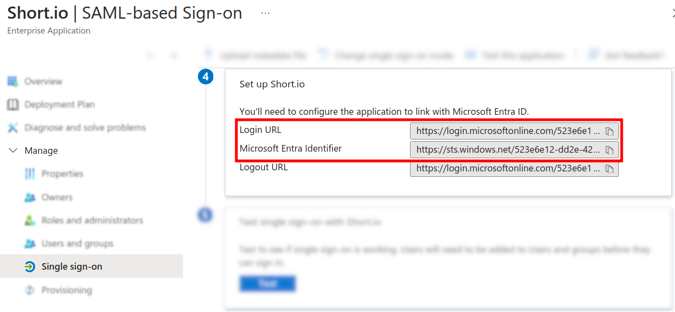Click the Deployment Plan book icon
The image size is (675, 312).
point(13,104)
